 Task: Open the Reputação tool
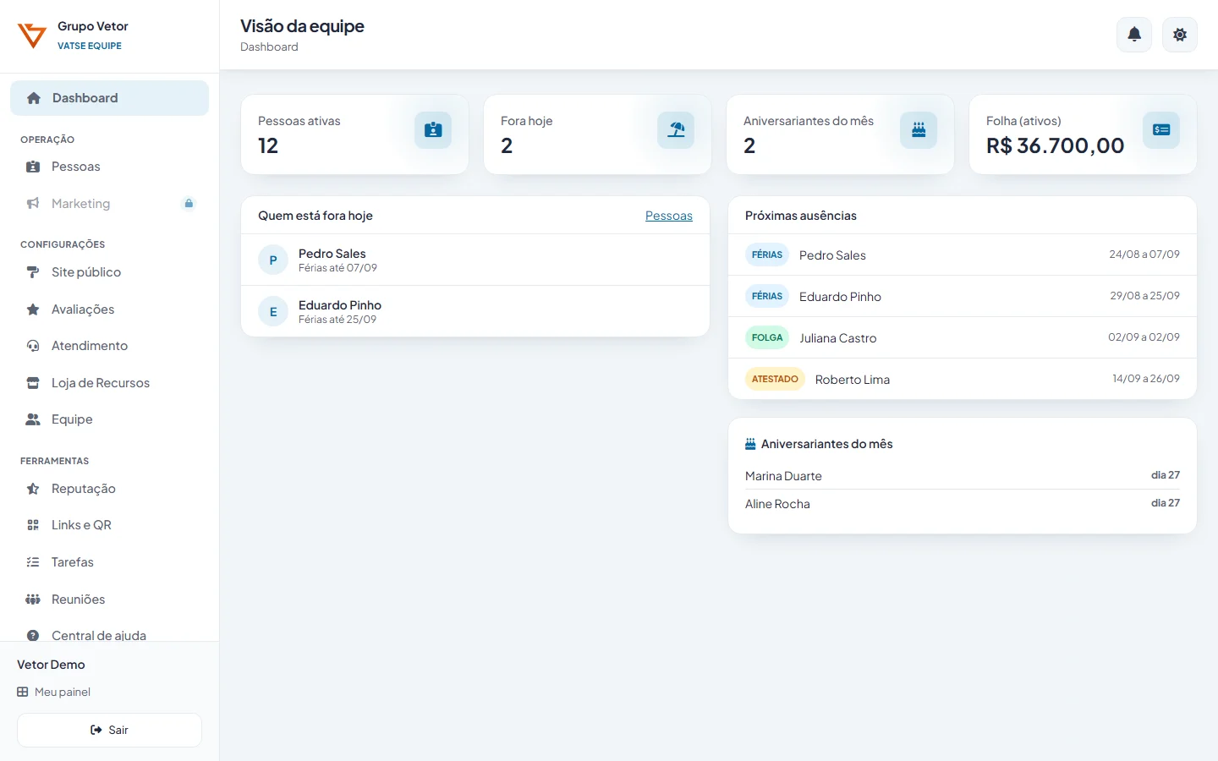[x=109, y=489]
